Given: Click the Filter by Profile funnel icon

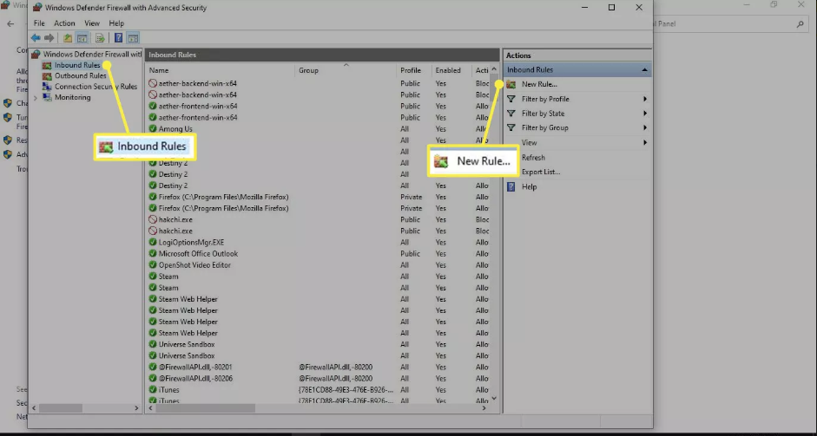Looking at the screenshot, I should coord(511,99).
